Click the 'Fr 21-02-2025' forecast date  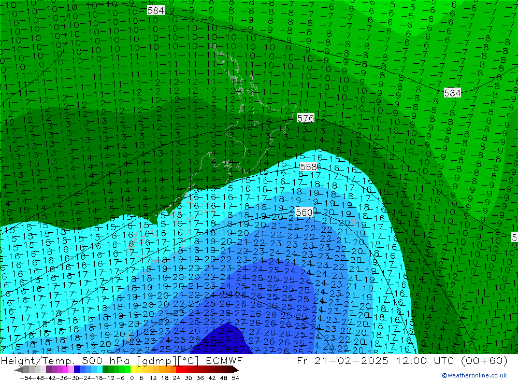click(342, 360)
